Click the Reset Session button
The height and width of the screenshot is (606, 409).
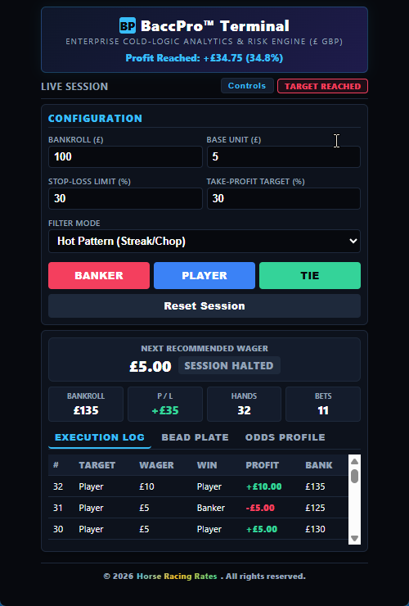click(204, 305)
